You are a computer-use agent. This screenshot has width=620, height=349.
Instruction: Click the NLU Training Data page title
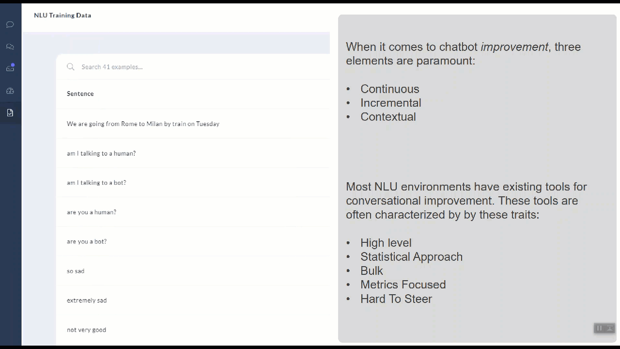click(62, 15)
